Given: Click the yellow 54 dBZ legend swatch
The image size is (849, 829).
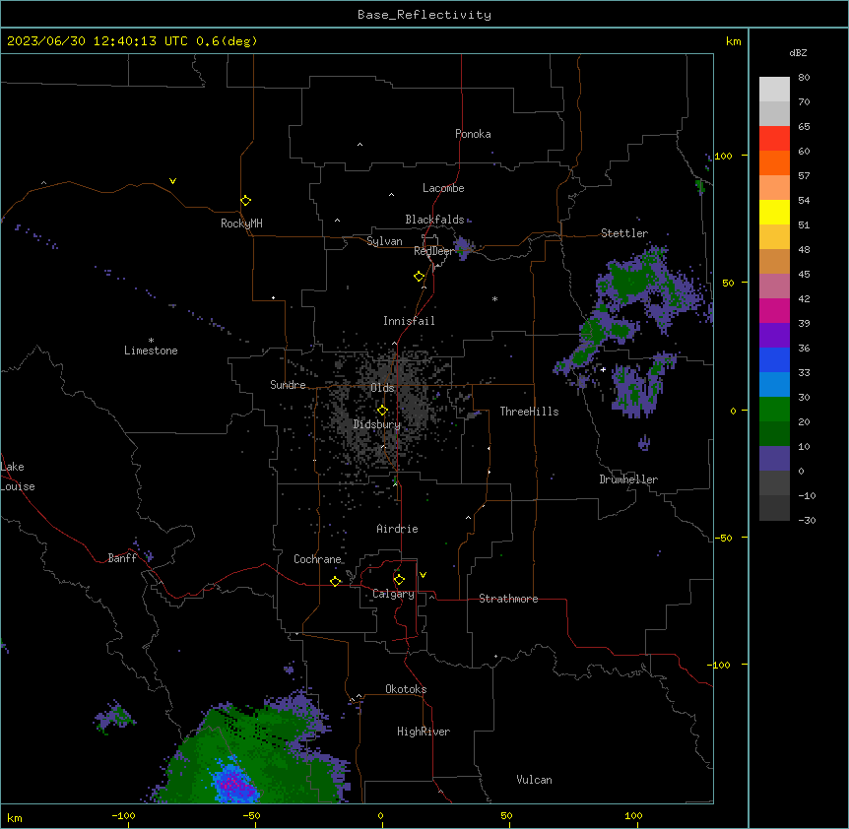Looking at the screenshot, I should coord(774,212).
